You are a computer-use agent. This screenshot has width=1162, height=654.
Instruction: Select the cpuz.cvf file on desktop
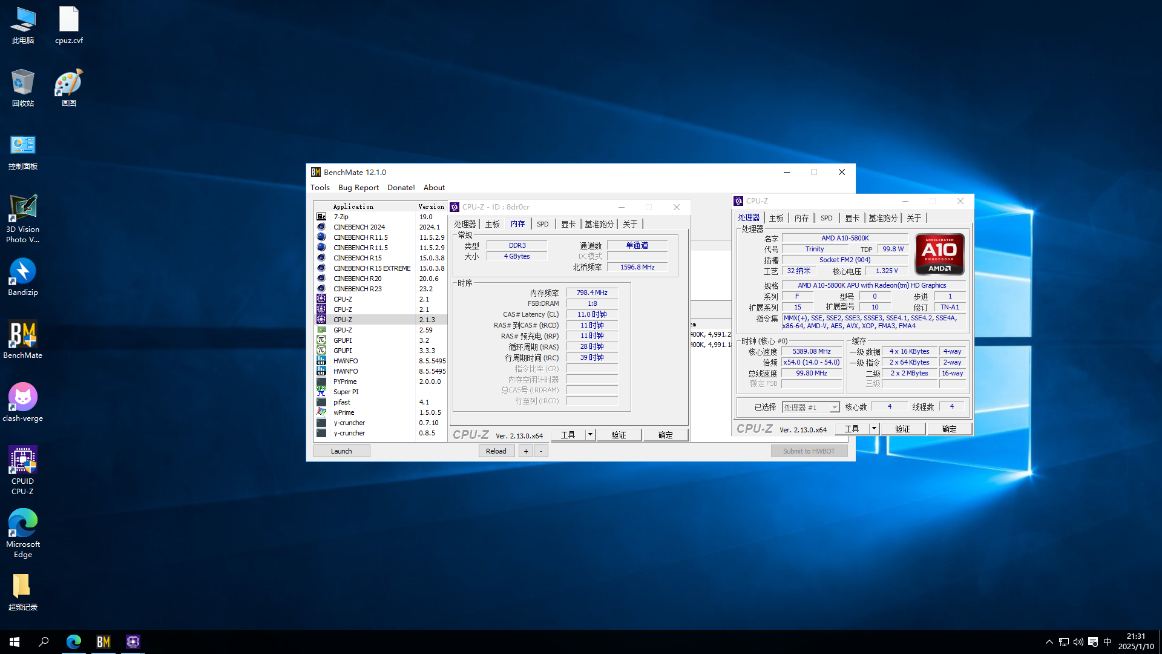(69, 25)
